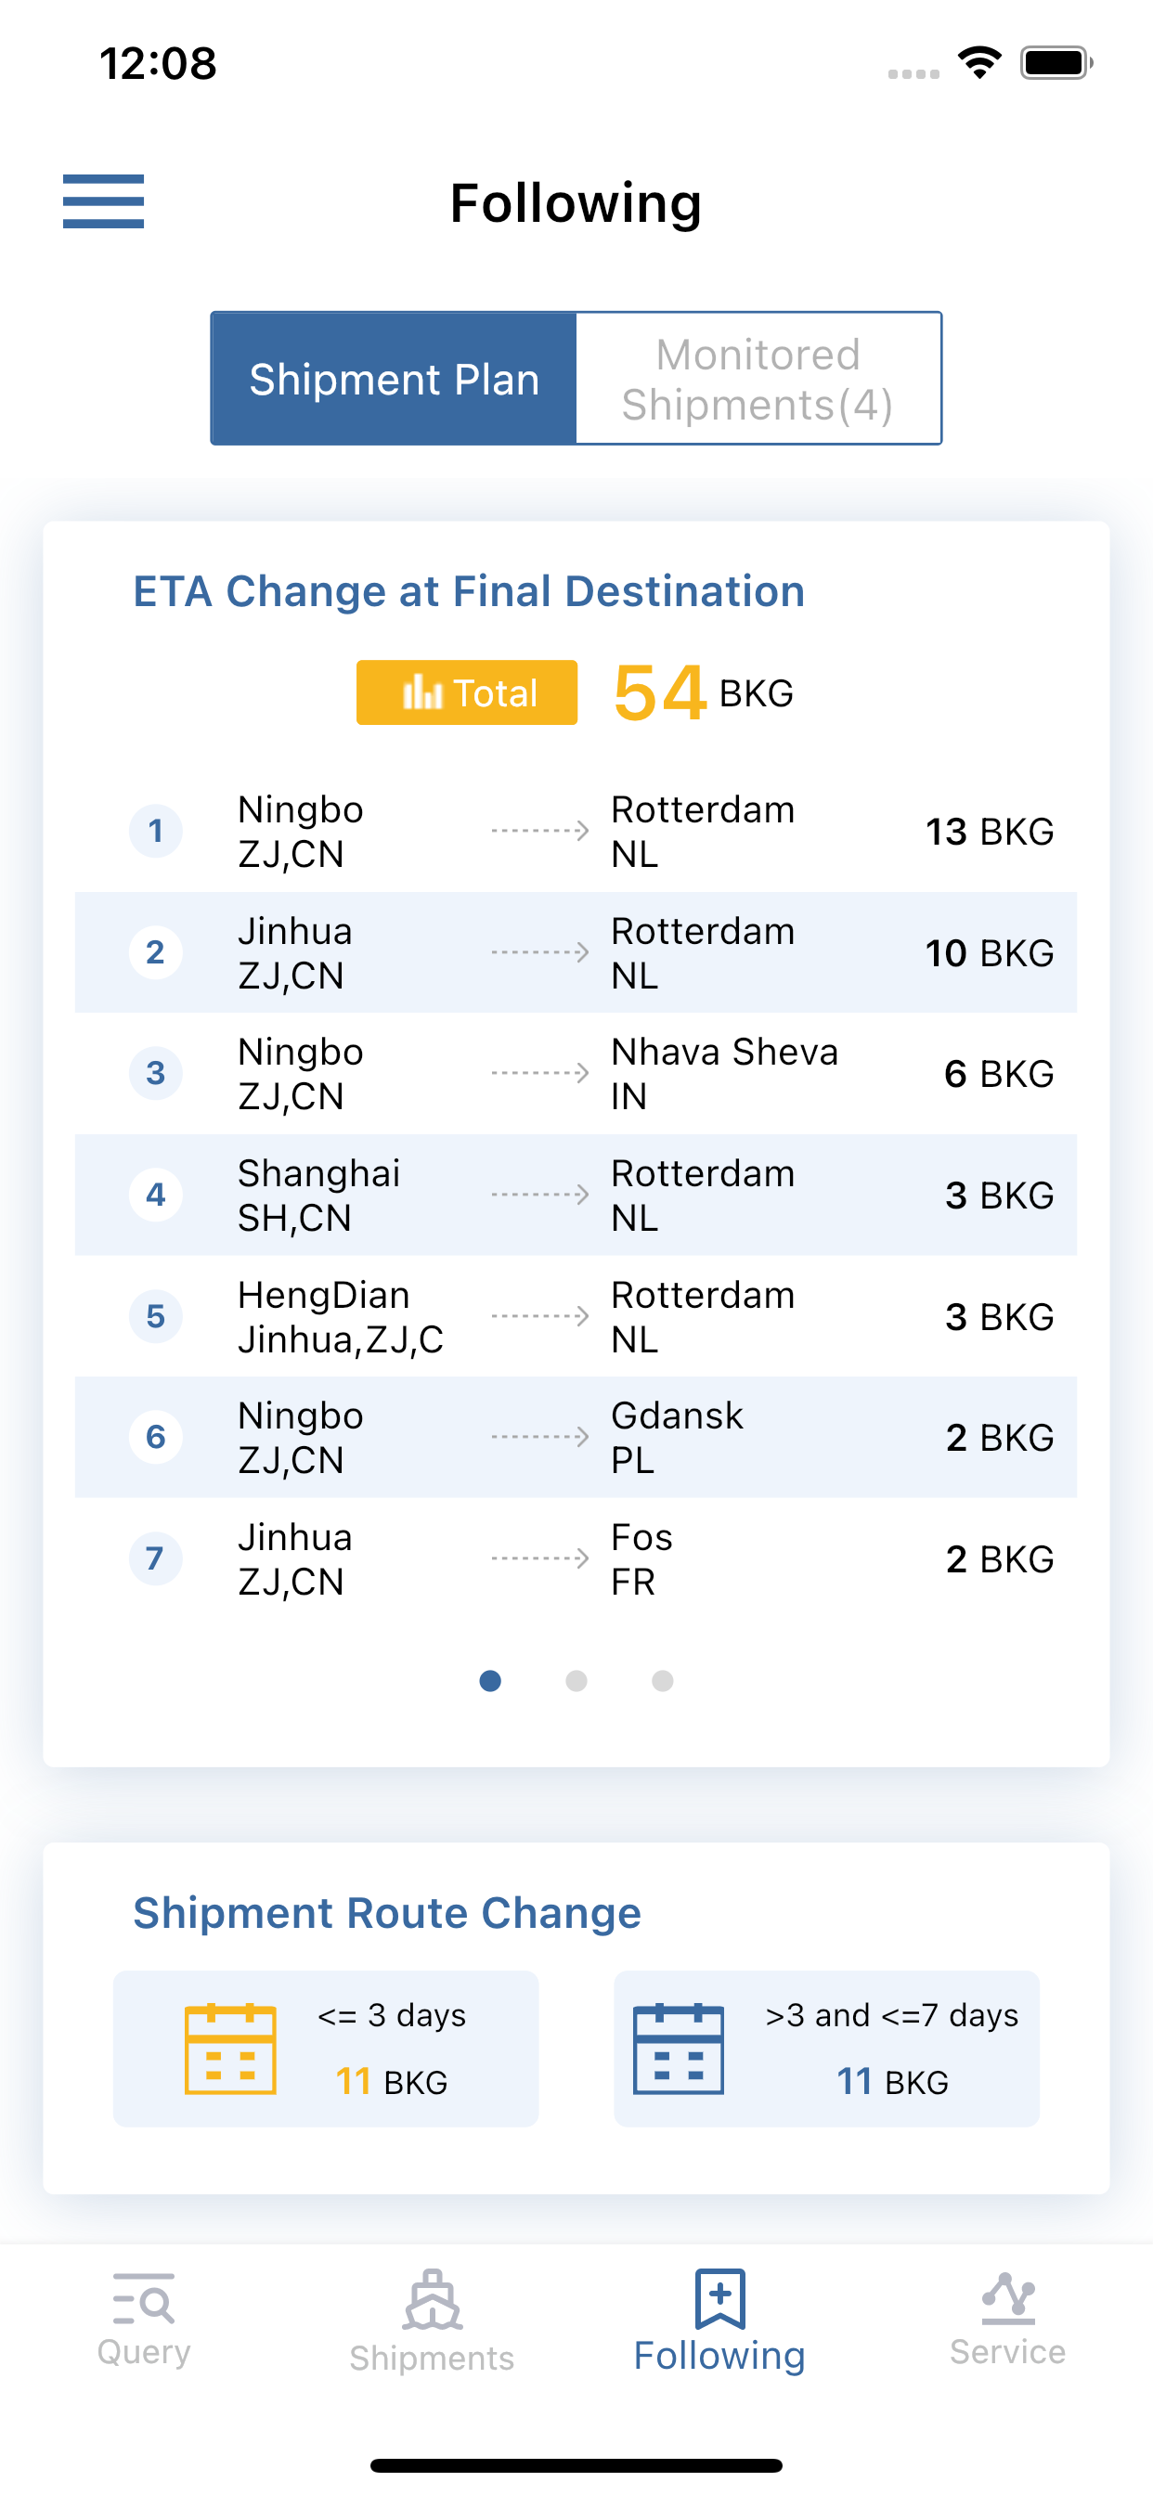
Task: Tap the bar chart Total icon
Action: pos(422,692)
